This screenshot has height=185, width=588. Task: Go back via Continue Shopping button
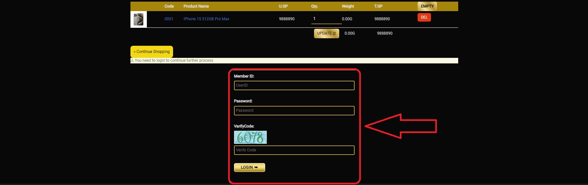click(x=151, y=52)
